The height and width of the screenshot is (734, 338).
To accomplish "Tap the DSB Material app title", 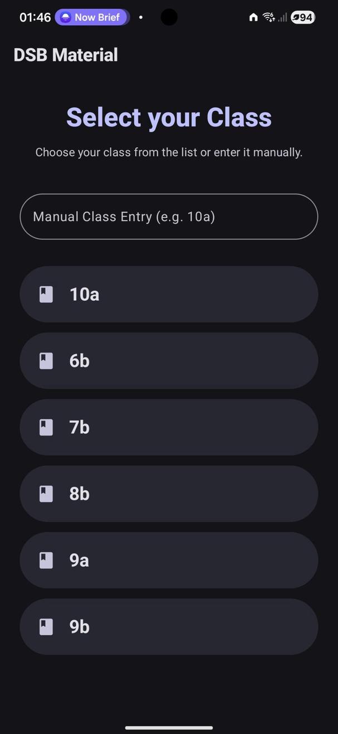I will pos(66,55).
